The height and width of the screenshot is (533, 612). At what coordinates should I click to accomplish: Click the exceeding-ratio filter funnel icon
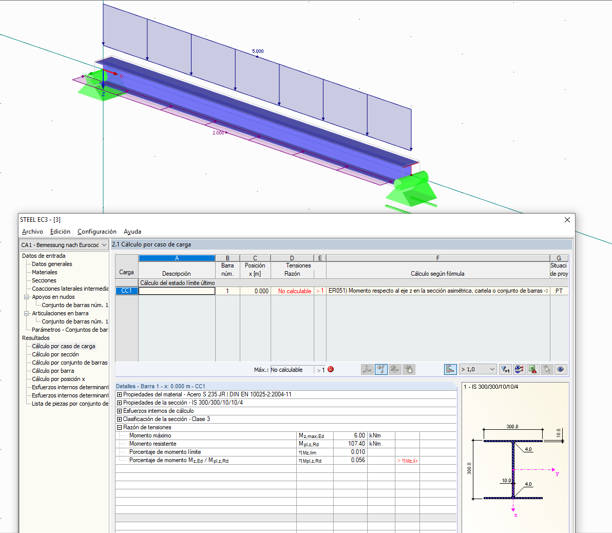505,369
